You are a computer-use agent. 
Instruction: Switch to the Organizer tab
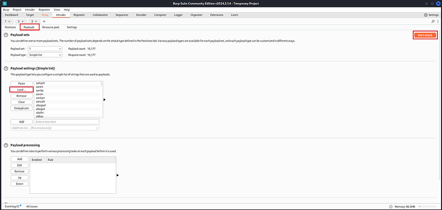(197, 15)
